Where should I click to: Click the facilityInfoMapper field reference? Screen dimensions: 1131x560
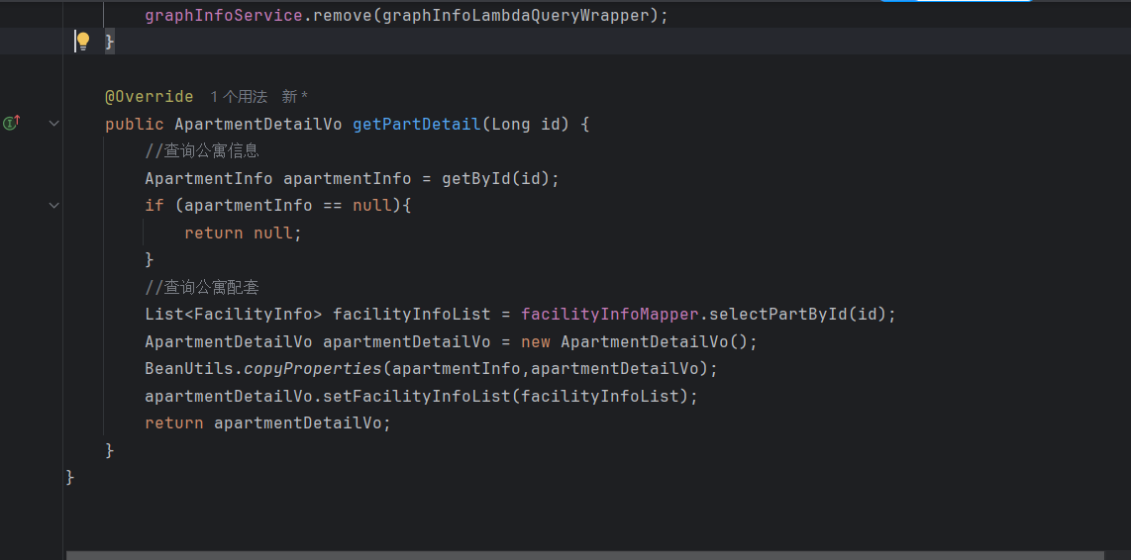click(x=610, y=315)
